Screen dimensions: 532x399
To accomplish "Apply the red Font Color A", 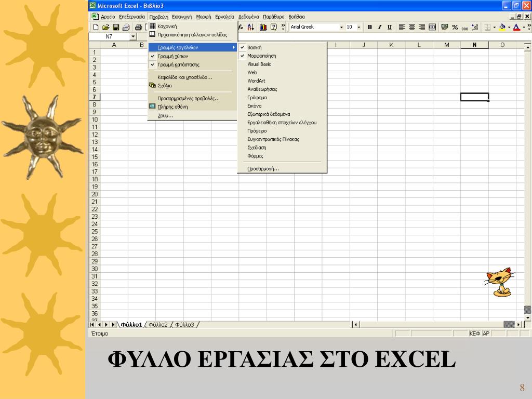I will [517, 27].
